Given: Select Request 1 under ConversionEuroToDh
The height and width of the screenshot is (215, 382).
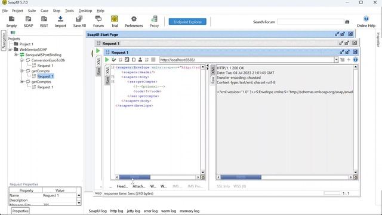Looking at the screenshot, I should coord(45,66).
